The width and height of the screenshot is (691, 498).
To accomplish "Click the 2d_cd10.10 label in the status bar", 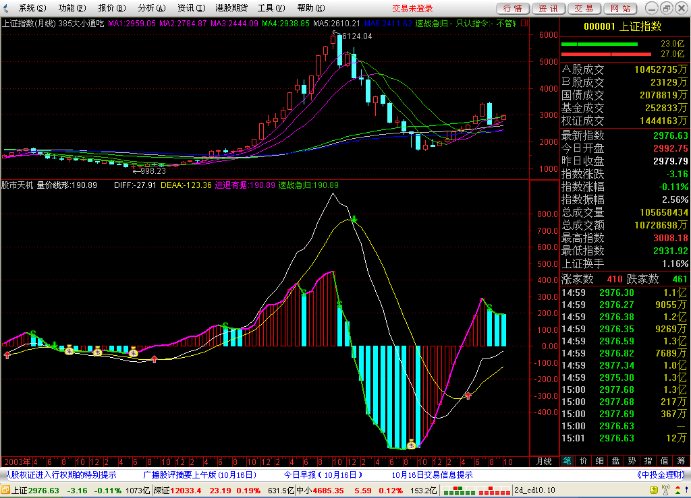I will (x=535, y=490).
